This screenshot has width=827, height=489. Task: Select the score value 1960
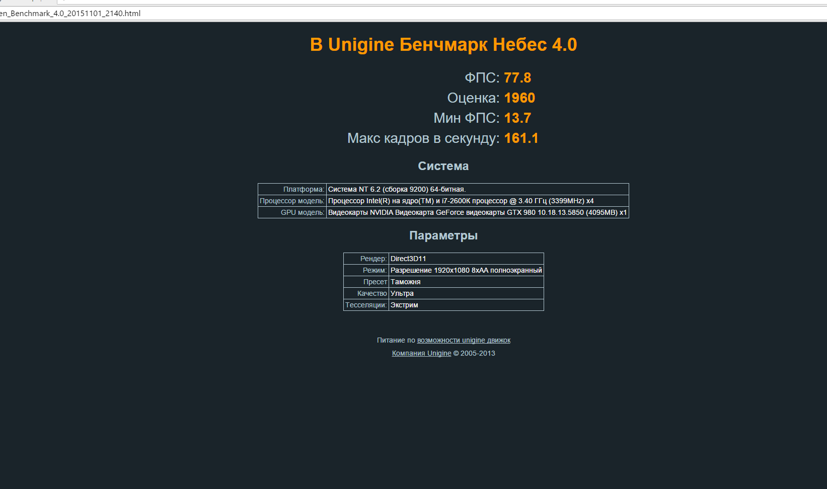pos(519,98)
